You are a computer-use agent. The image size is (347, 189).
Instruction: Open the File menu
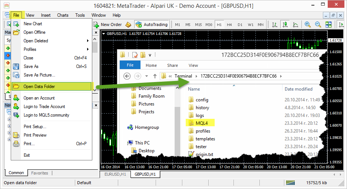click(x=16, y=15)
